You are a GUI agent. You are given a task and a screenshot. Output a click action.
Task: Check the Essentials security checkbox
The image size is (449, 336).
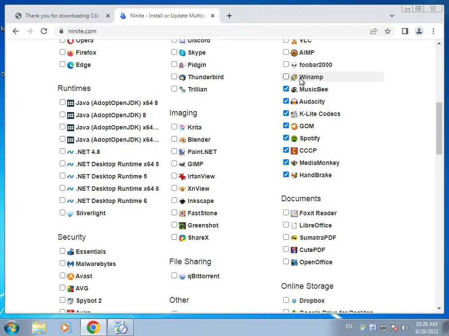62,251
